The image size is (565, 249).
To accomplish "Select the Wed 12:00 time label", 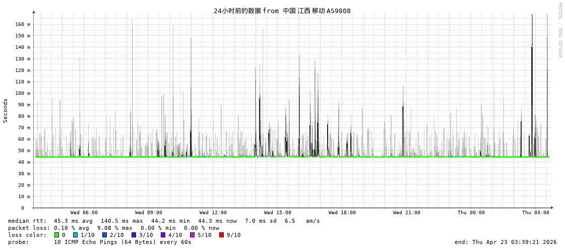I will (213, 213).
